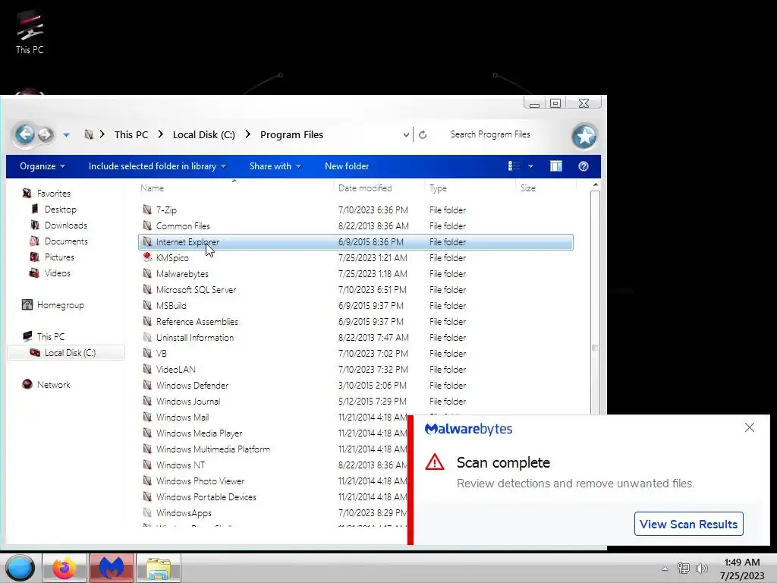Image resolution: width=777 pixels, height=583 pixels.
Task: Click the Forward navigation arrow
Action: coord(46,134)
